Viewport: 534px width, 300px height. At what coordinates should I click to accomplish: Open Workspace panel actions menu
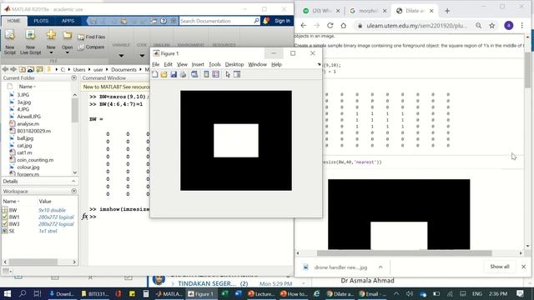[x=74, y=191]
